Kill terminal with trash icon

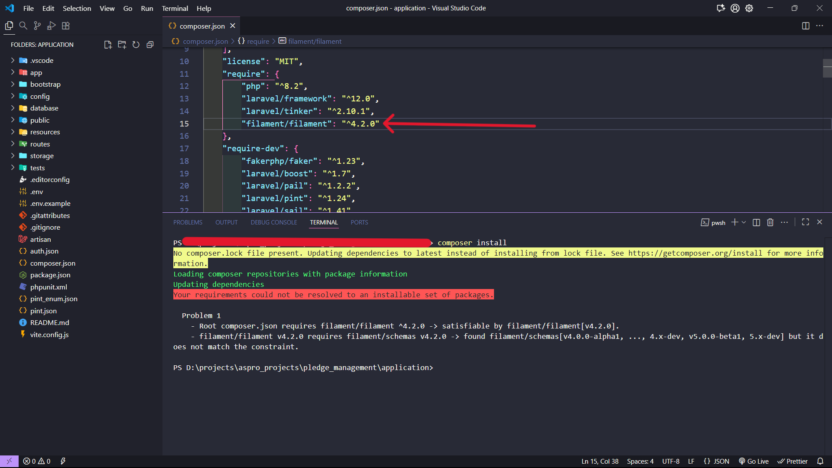pos(770,222)
